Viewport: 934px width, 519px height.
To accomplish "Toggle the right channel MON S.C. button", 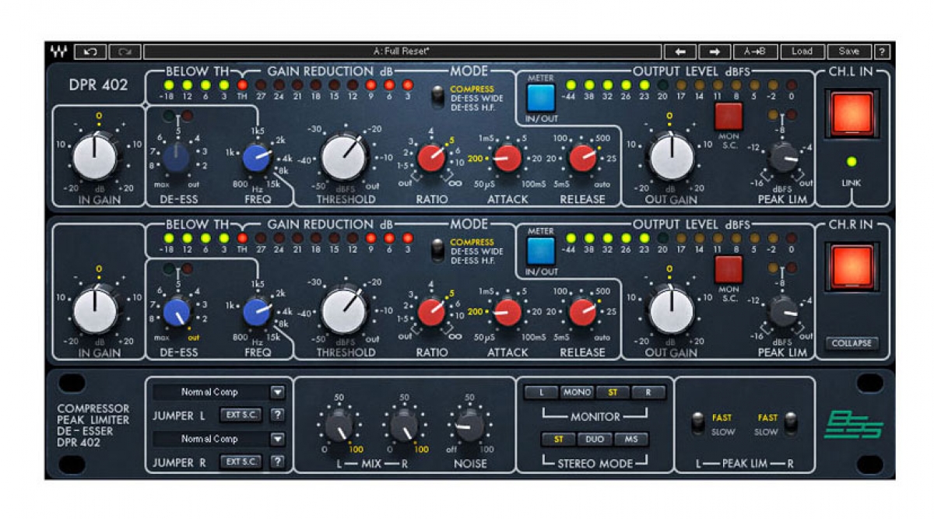I will [729, 269].
